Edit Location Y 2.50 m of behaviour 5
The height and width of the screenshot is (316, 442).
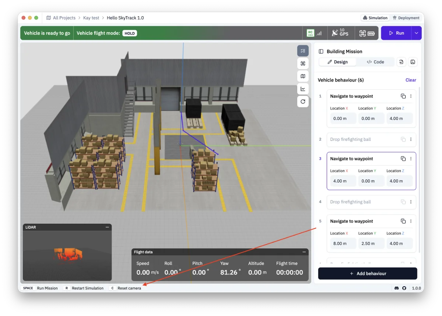click(x=371, y=244)
